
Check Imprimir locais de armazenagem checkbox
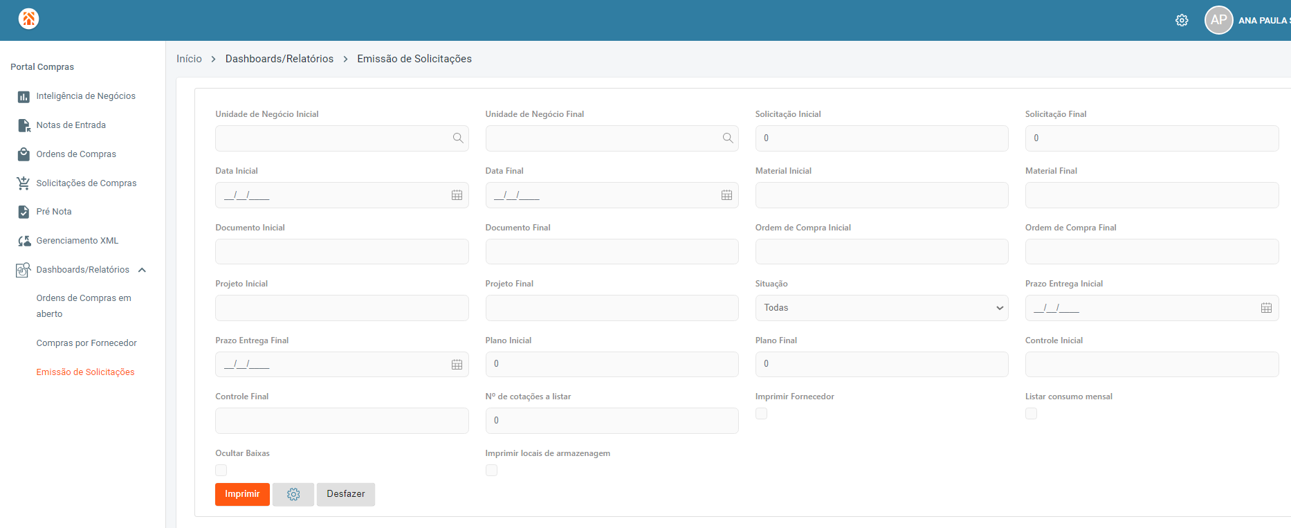(491, 470)
